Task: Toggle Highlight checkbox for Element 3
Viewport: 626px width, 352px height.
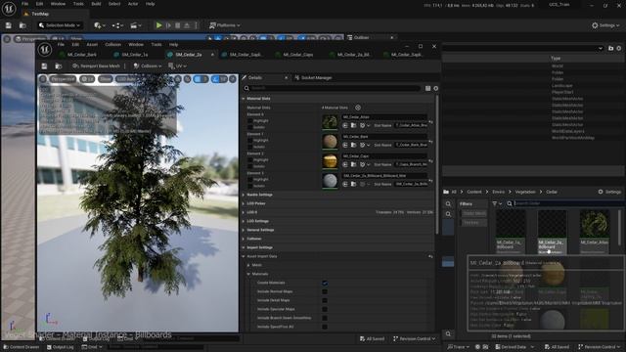Action: coord(250,180)
